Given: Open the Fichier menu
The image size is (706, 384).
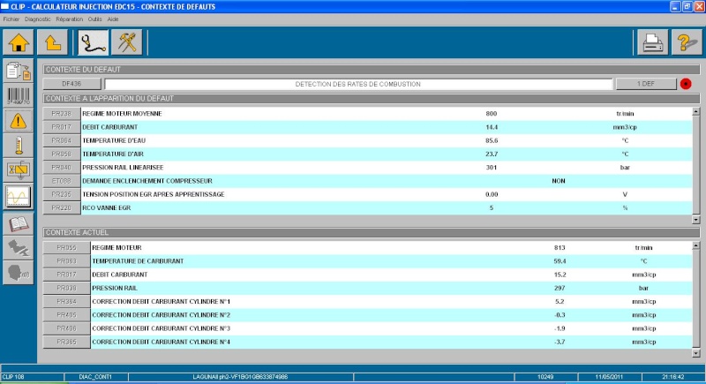Looking at the screenshot, I should (x=11, y=19).
